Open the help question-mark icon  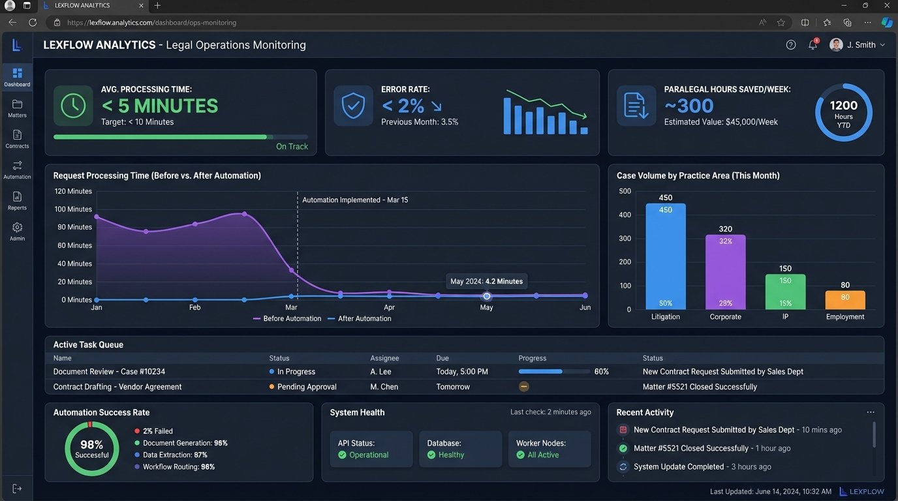(790, 44)
